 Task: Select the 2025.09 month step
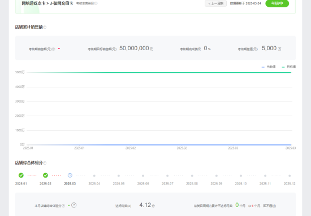pyautogui.click(x=217, y=175)
